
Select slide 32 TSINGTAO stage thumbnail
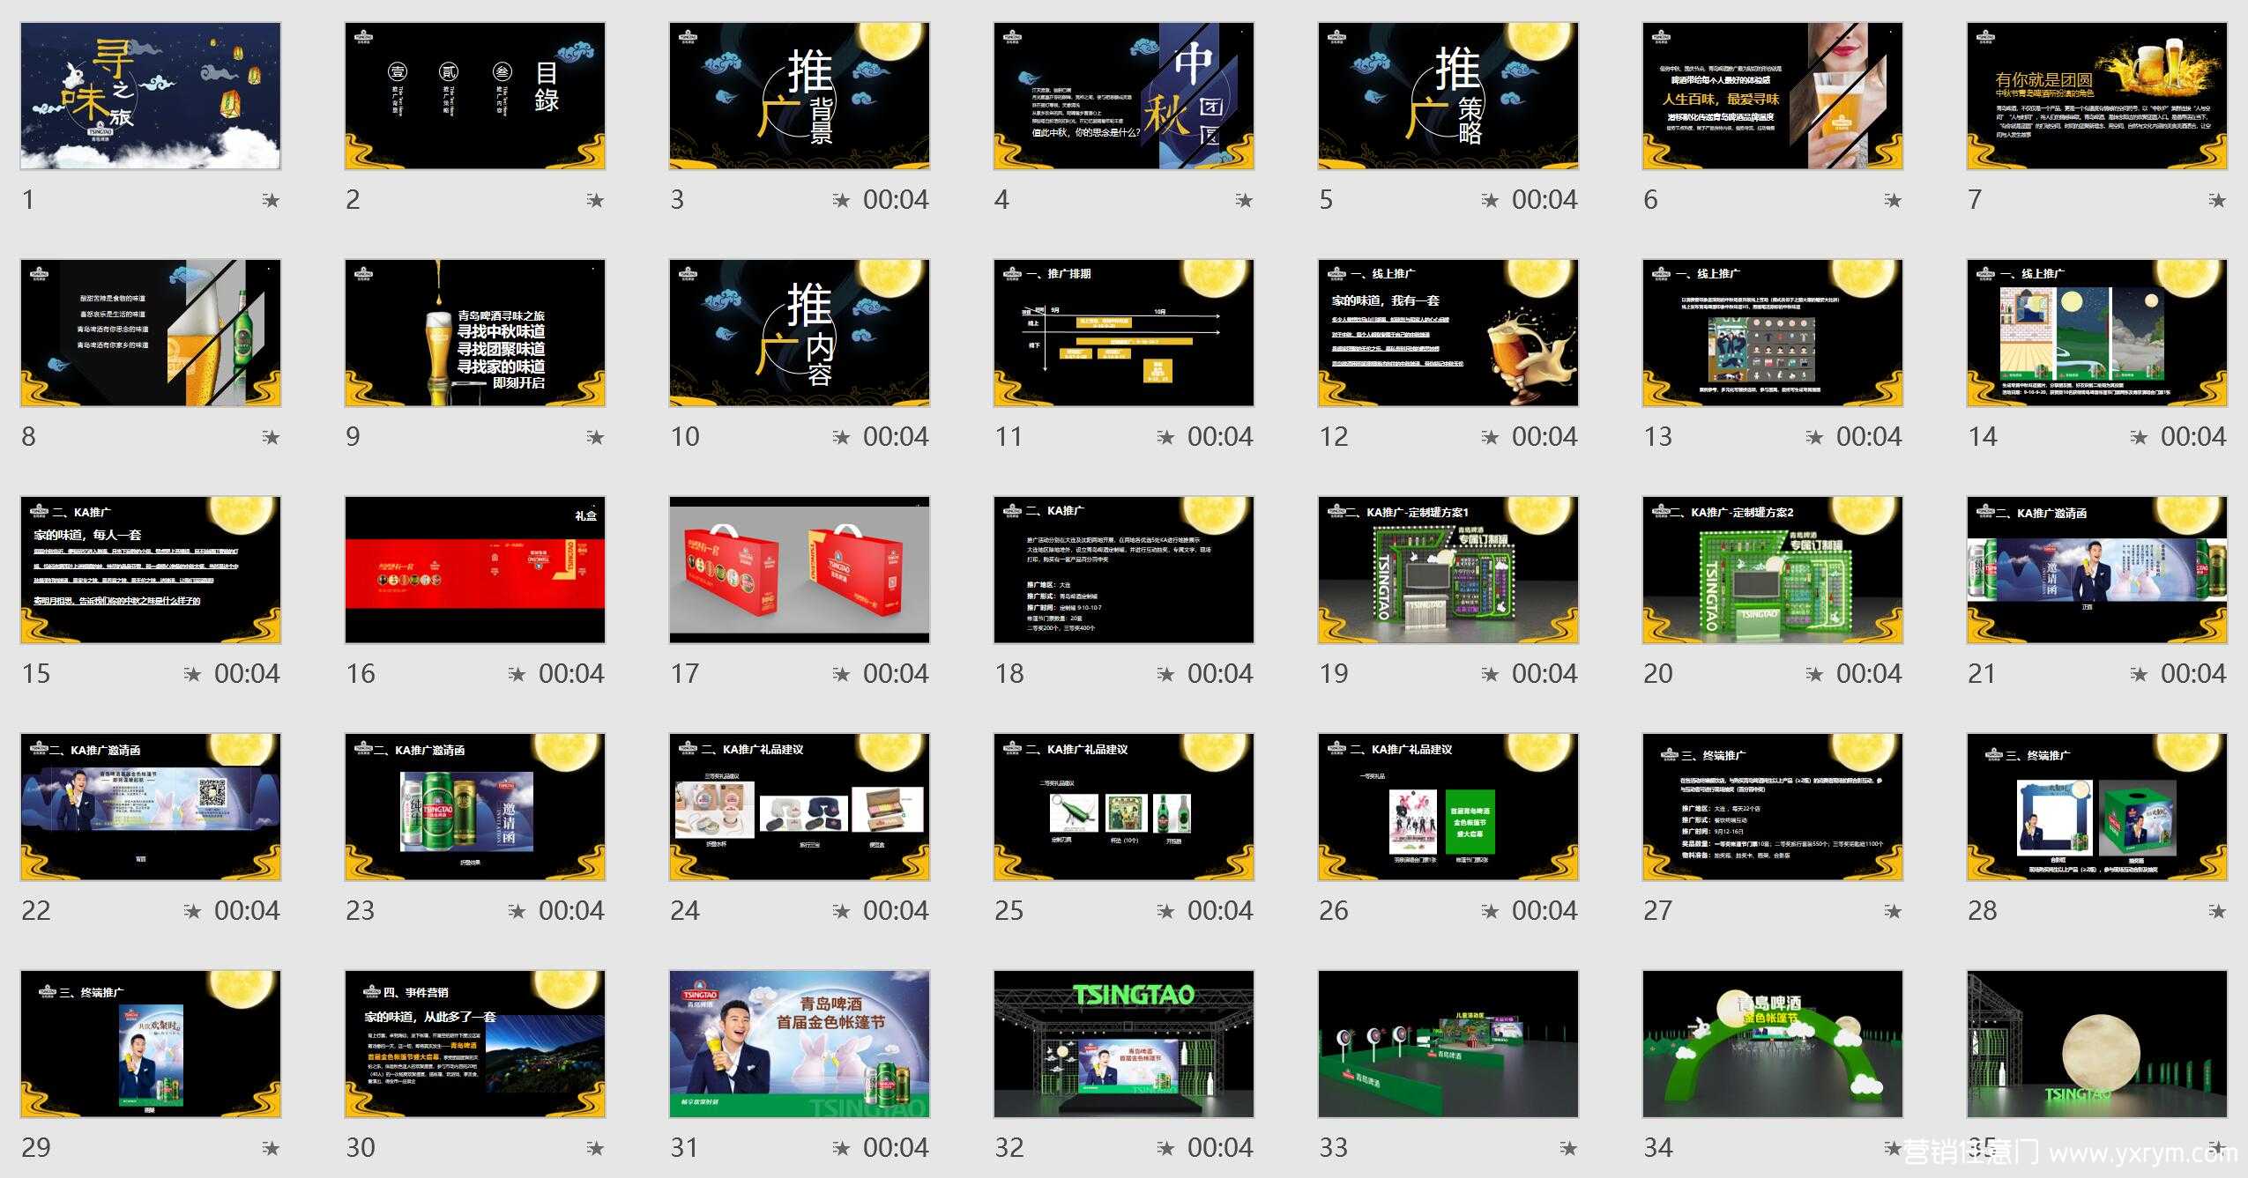[1124, 1044]
